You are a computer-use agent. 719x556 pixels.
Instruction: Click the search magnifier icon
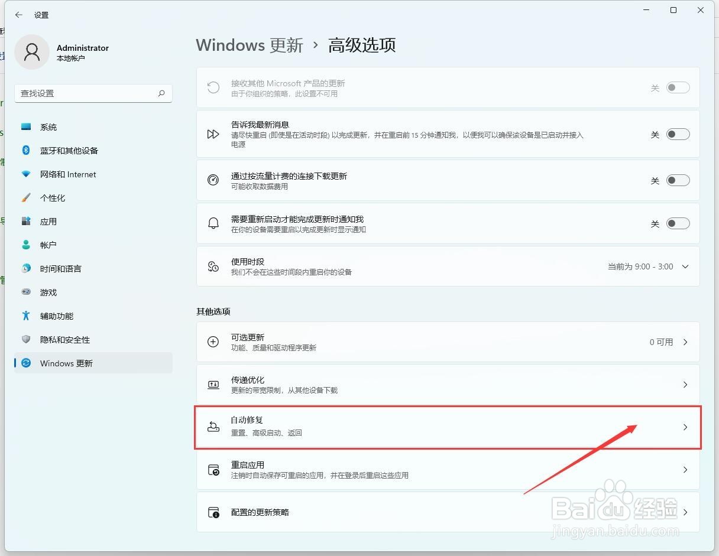(161, 93)
